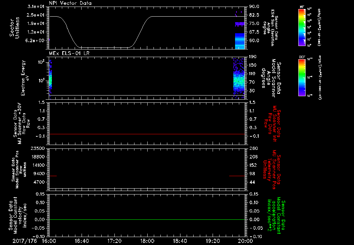Click the 152 telemetry position tick
Viewport: 354px width, 245px height.
click(x=253, y=165)
